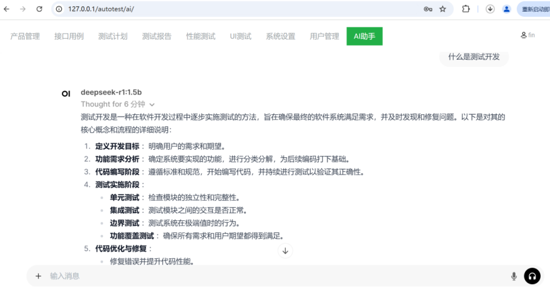Open 性能测试 section
The height and width of the screenshot is (287, 550).
(201, 36)
